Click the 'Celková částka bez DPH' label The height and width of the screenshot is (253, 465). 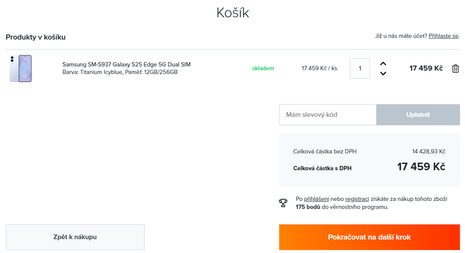coord(324,151)
